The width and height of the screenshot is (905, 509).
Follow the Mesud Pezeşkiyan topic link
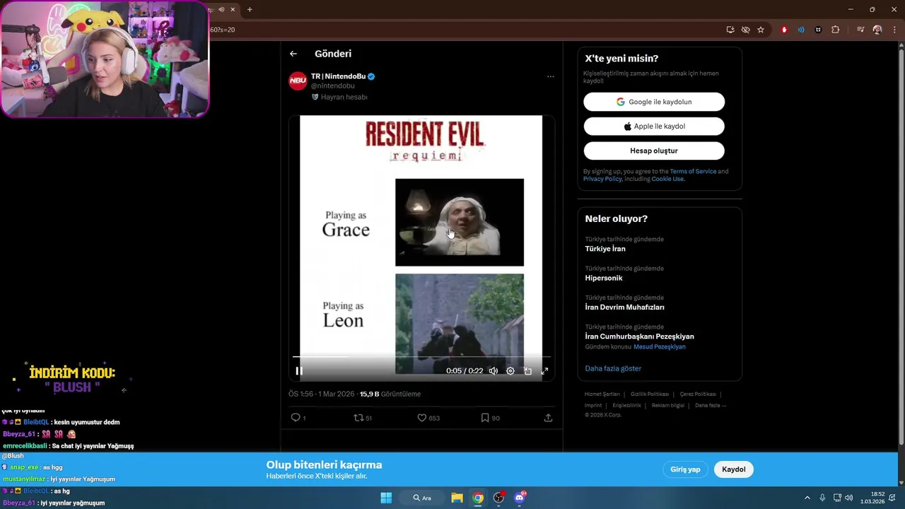pyautogui.click(x=659, y=346)
